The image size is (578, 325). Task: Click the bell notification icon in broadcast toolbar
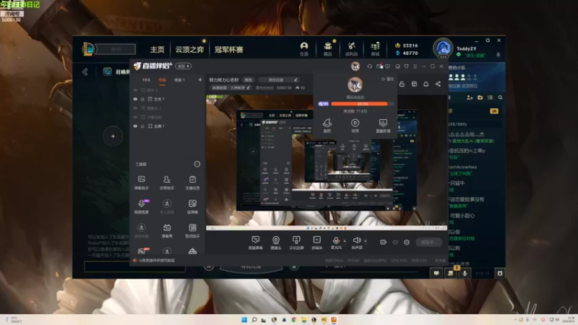[426, 84]
